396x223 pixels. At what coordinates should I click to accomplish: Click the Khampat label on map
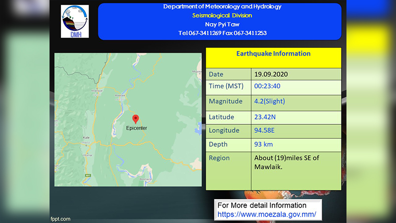click(97, 91)
